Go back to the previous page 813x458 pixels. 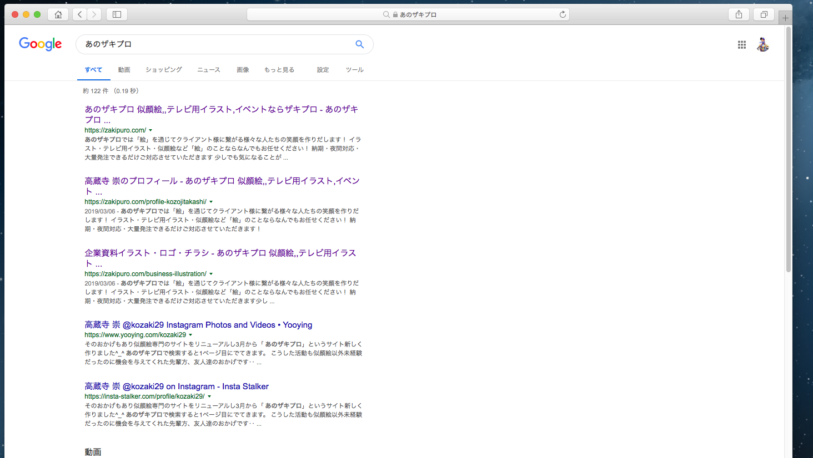point(80,14)
